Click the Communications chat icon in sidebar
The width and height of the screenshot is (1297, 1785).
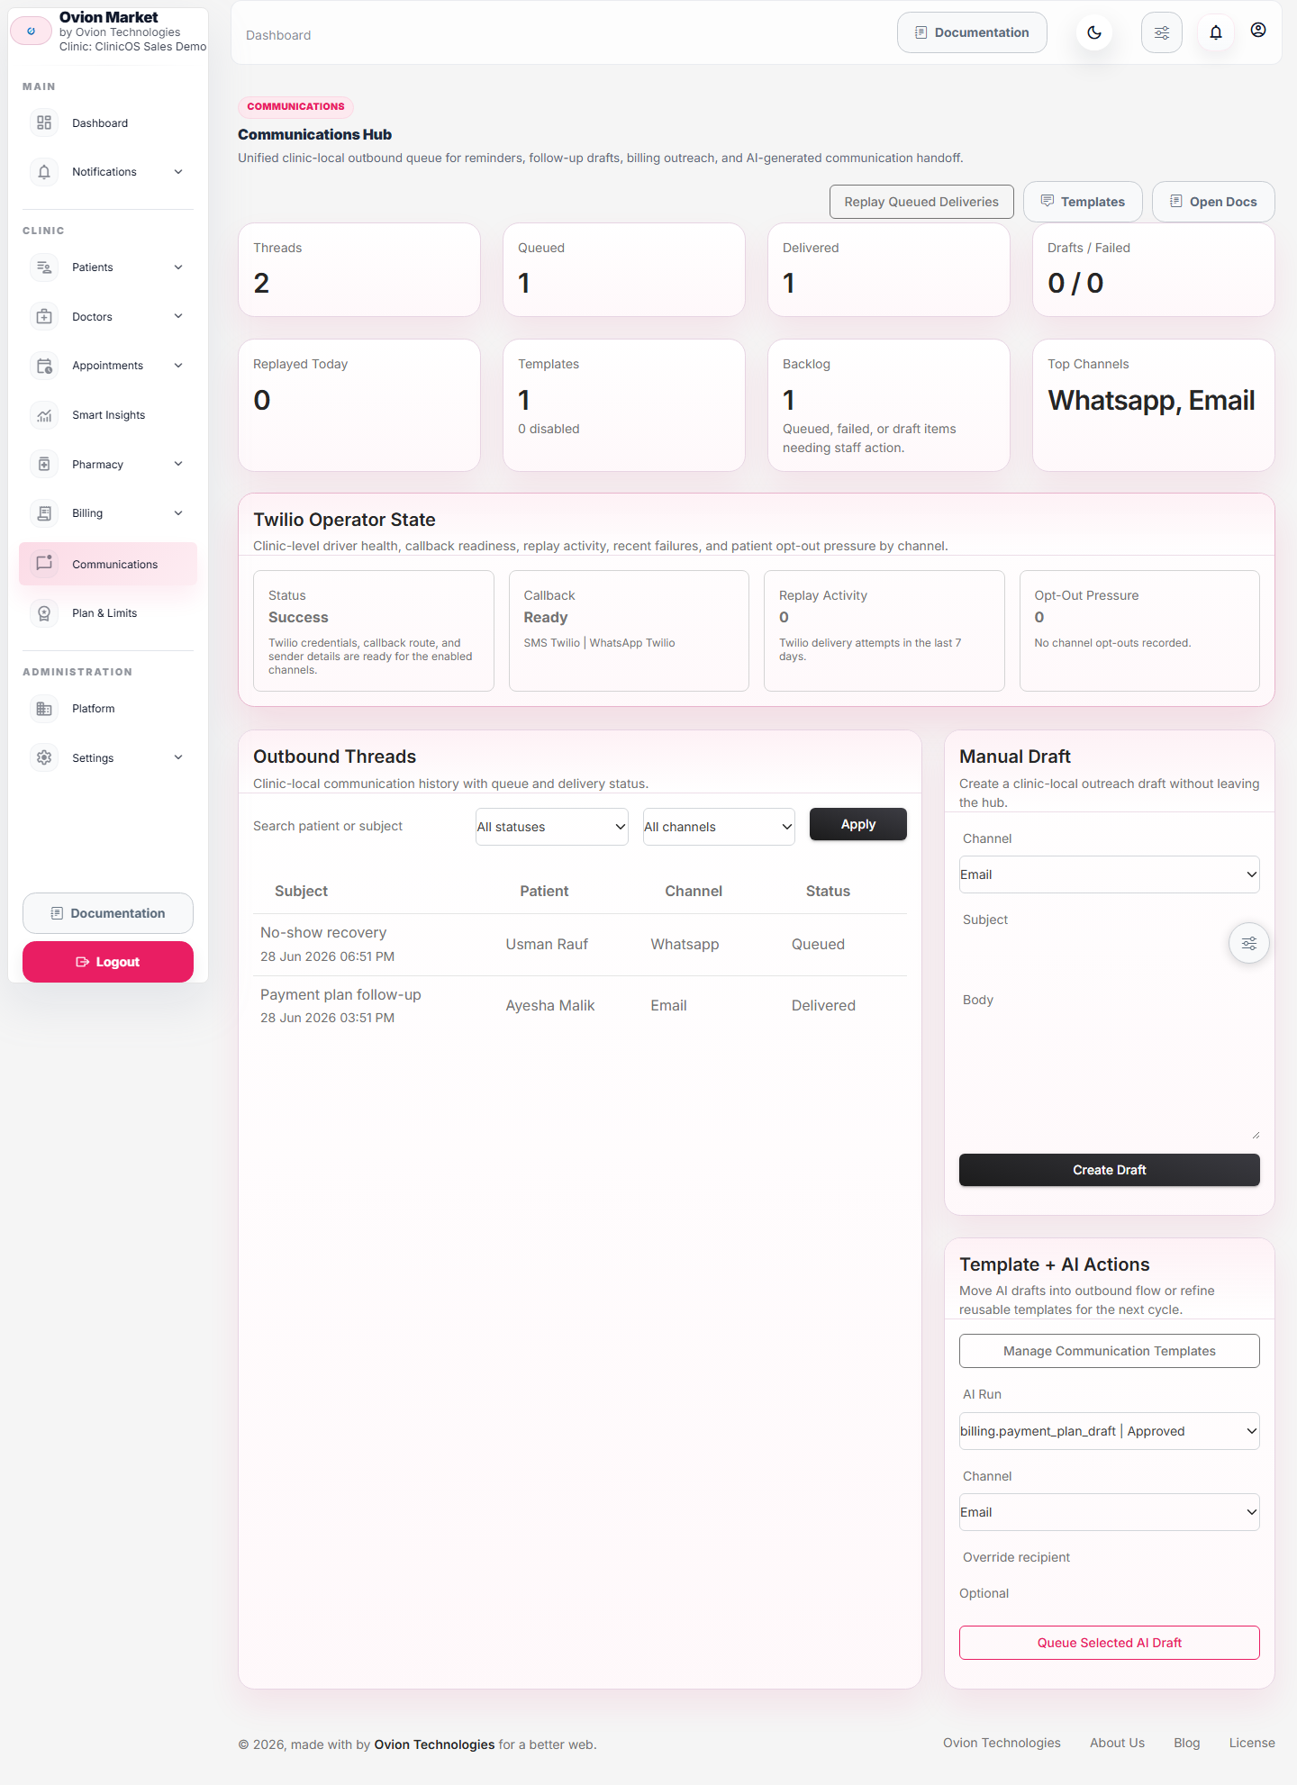[44, 564]
